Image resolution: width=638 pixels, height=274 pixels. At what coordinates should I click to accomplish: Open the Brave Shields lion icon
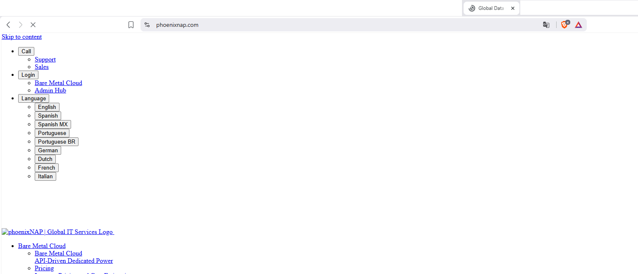[565, 25]
